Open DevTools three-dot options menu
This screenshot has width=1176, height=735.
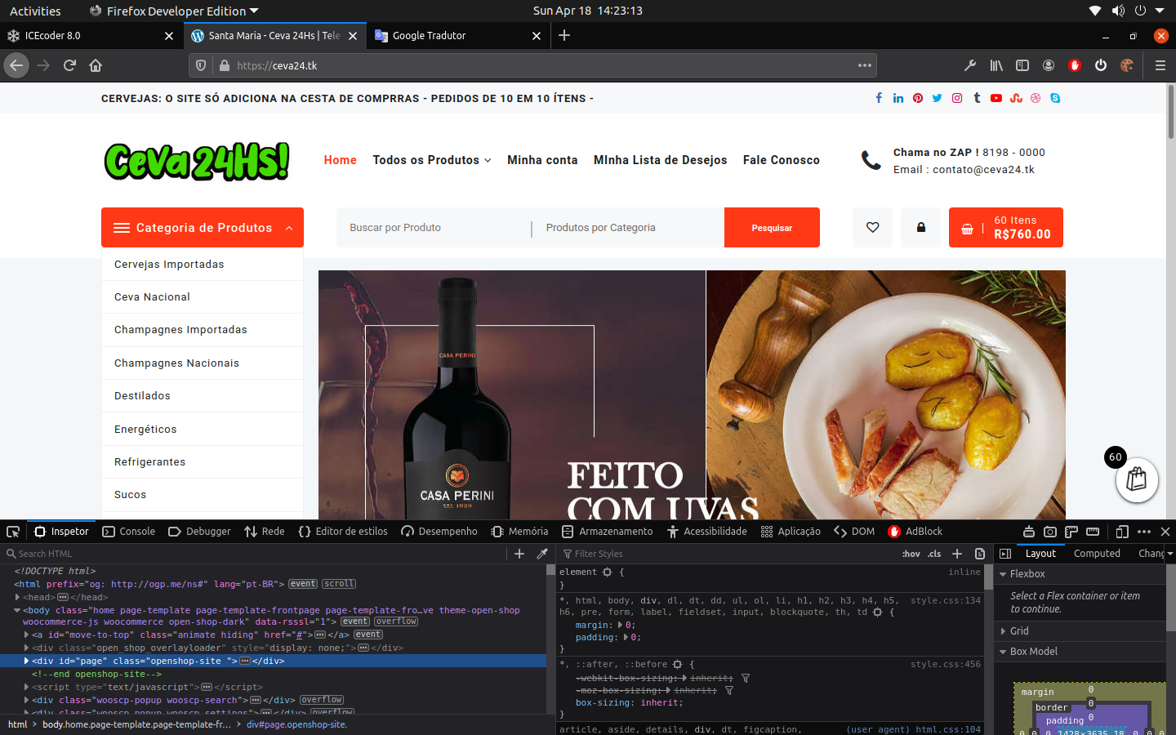pos(1144,532)
